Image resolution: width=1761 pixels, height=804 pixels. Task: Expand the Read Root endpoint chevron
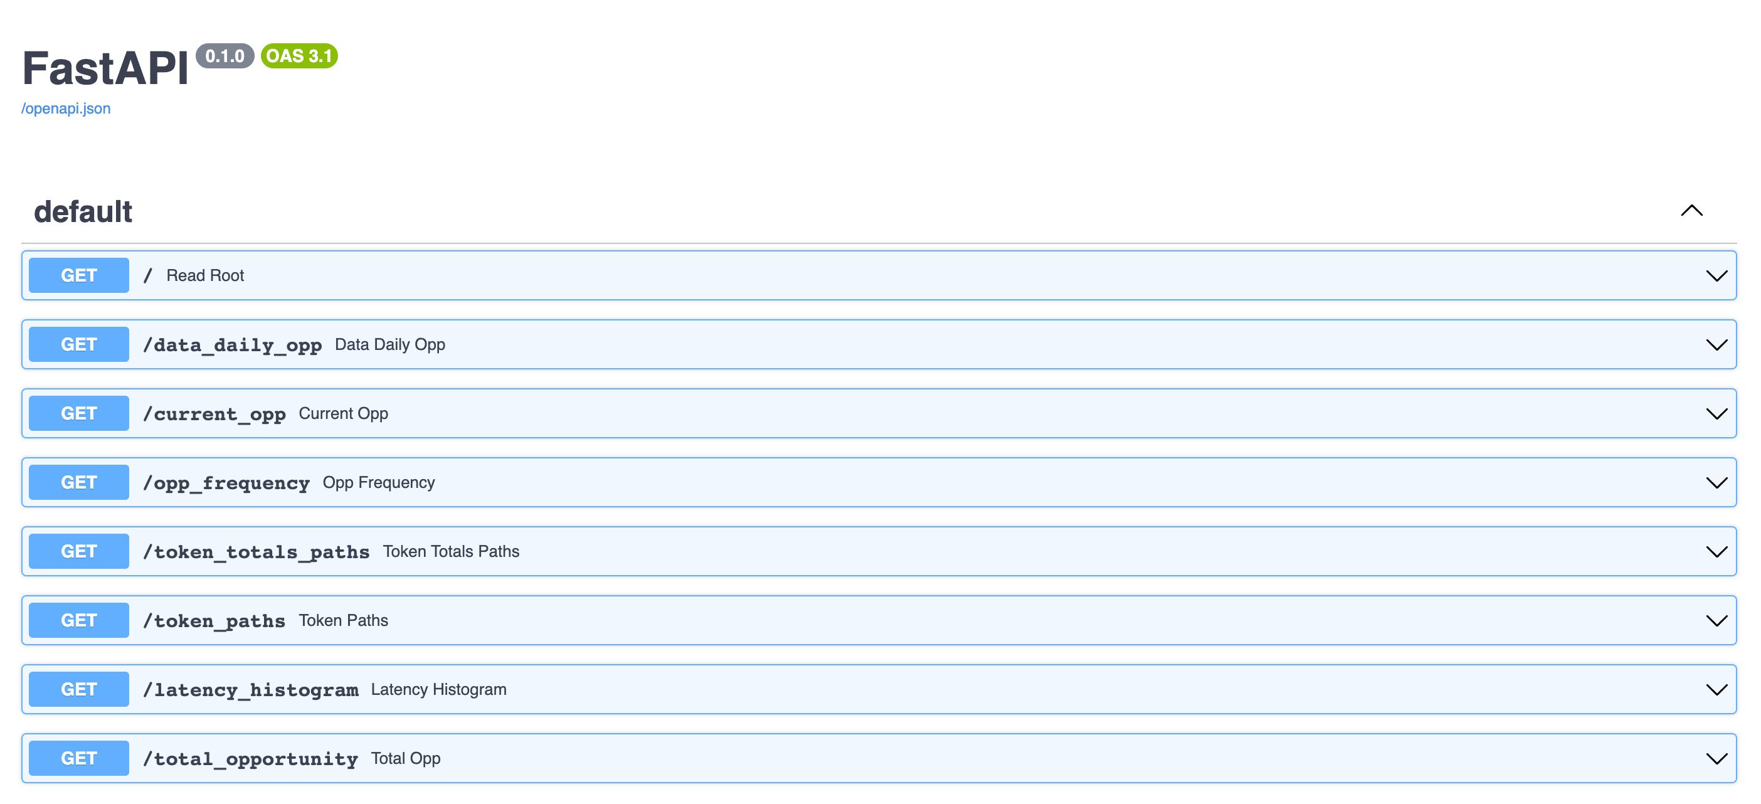pos(1716,275)
